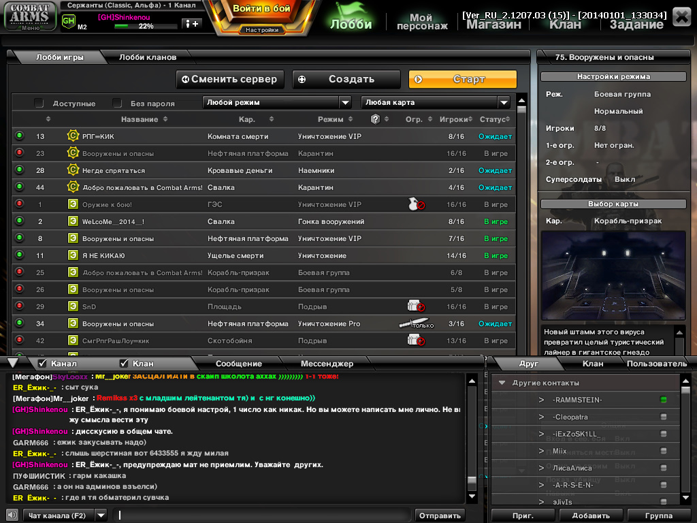This screenshot has height=523, width=697.
Task: Click the green Lobby flag icon
Action: (350, 11)
